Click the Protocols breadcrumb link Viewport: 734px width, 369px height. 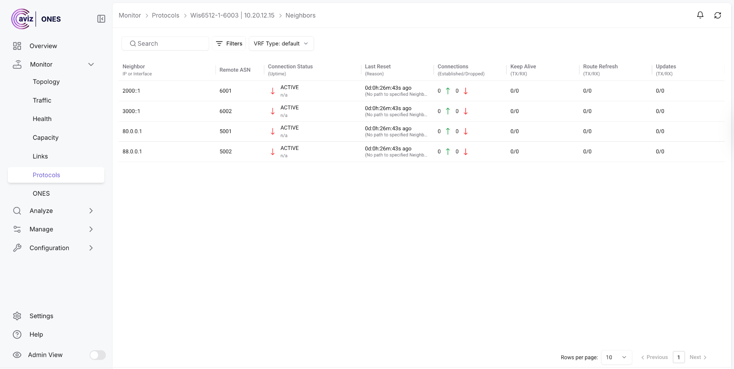click(x=165, y=15)
